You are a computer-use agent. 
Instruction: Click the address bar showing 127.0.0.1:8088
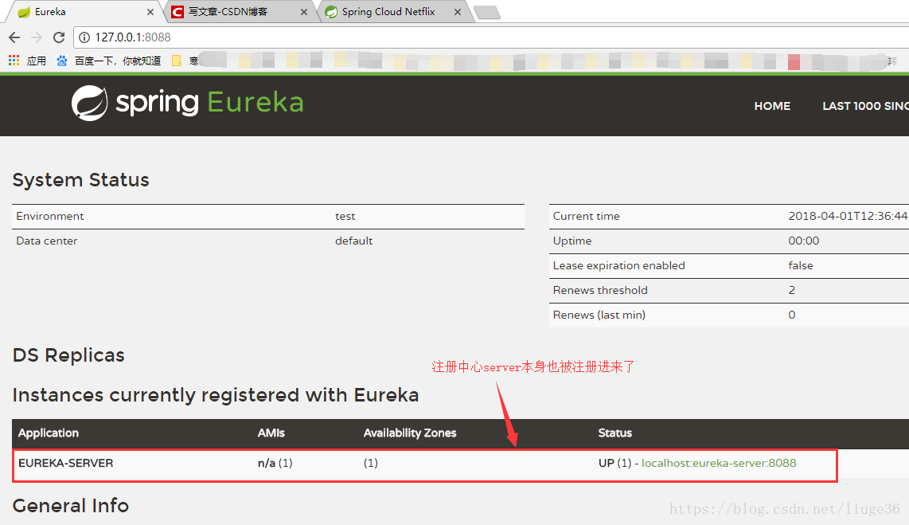pos(493,37)
